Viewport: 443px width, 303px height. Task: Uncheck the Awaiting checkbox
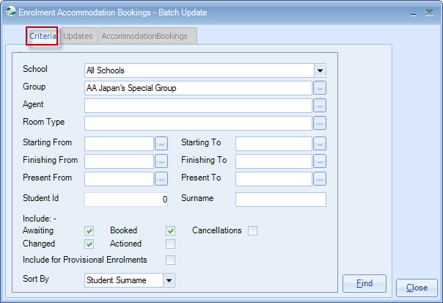coord(89,230)
